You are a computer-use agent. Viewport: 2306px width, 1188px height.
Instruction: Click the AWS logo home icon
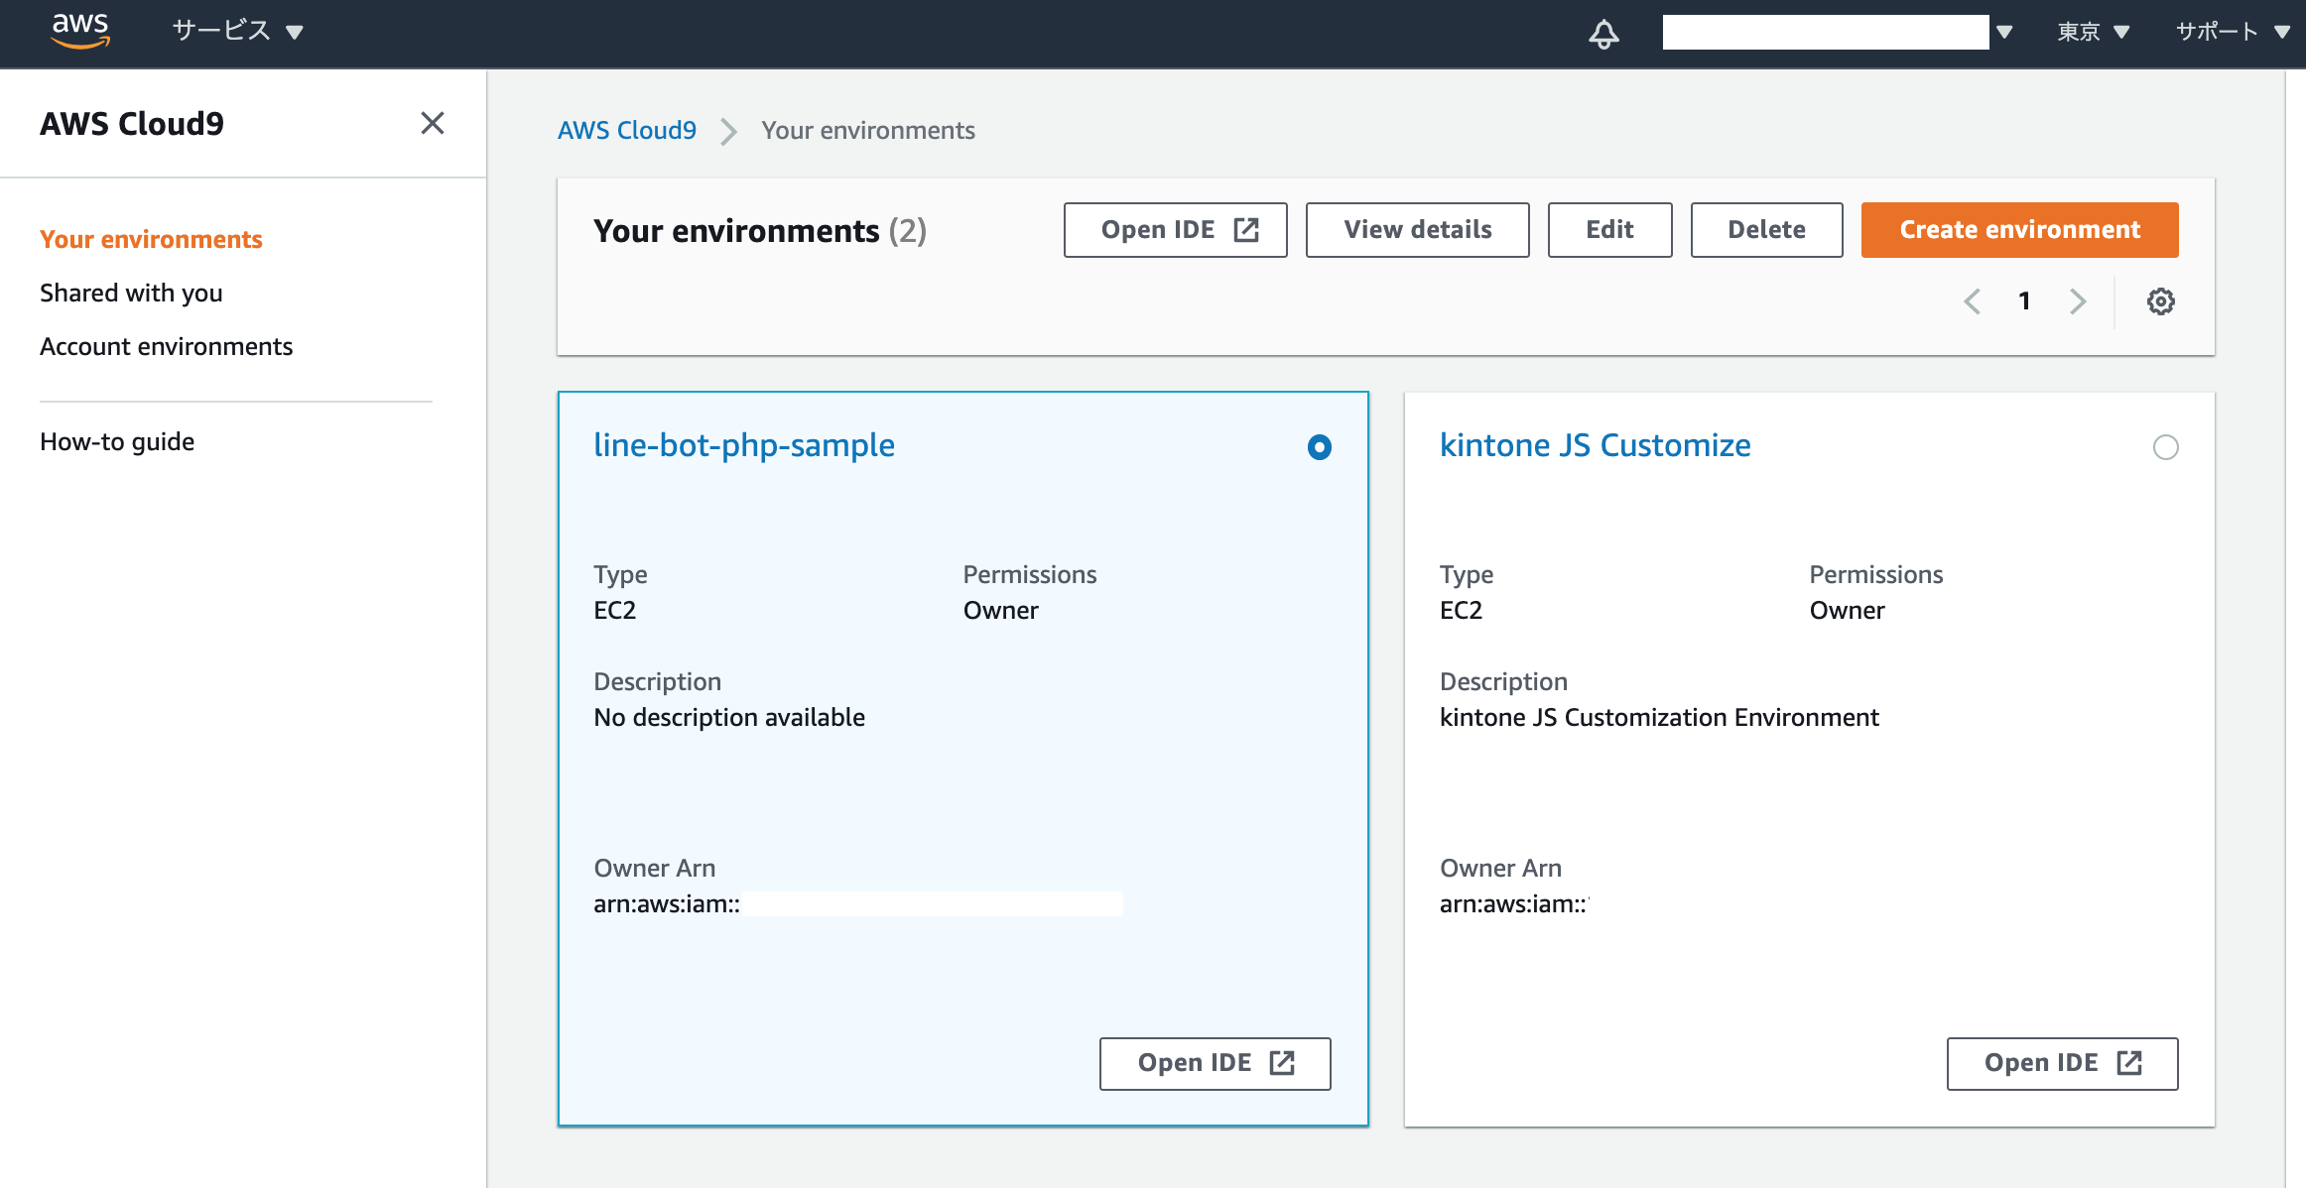(x=80, y=31)
